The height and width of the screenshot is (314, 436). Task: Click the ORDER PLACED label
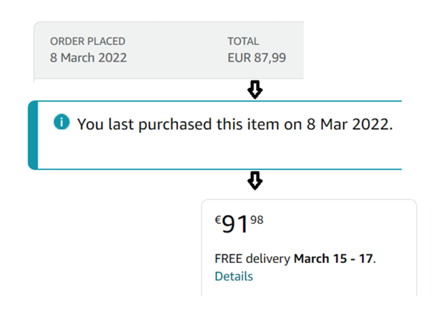point(88,41)
